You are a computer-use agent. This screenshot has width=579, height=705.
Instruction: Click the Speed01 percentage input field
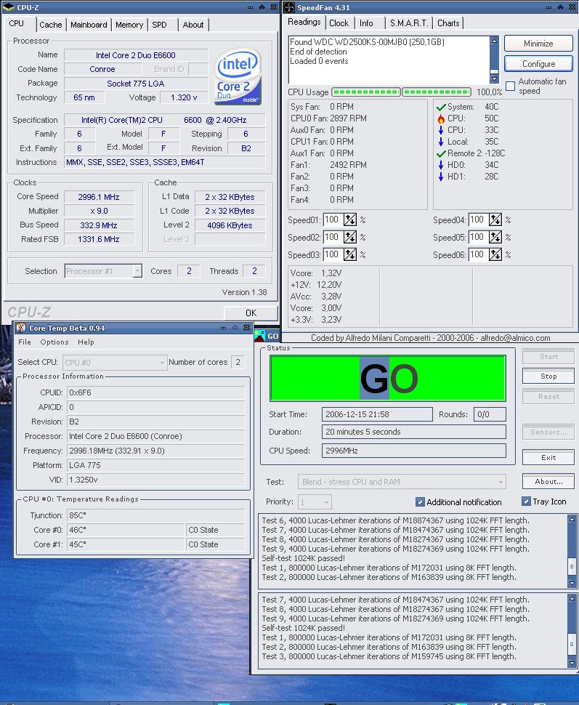pos(333,220)
